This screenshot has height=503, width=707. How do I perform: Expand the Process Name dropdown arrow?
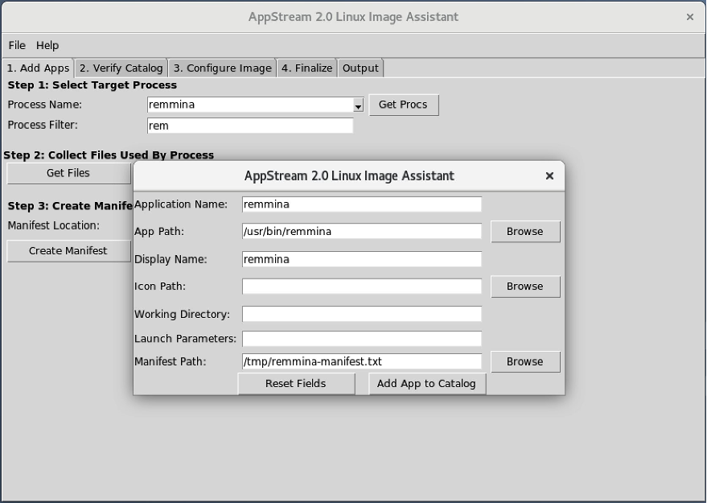pos(358,105)
